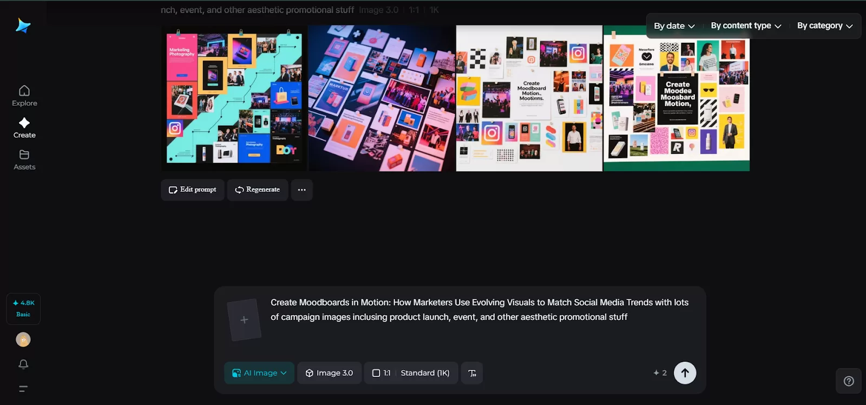Screen dimensions: 866x405
Task: Choose the Image 3.0 model selector
Action: coord(329,373)
